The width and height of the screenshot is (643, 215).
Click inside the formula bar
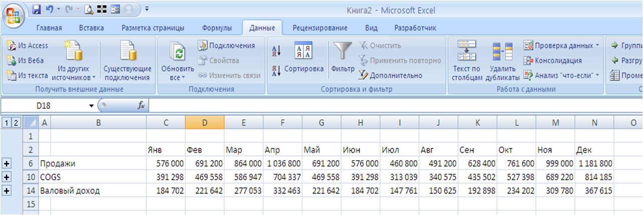click(x=396, y=106)
